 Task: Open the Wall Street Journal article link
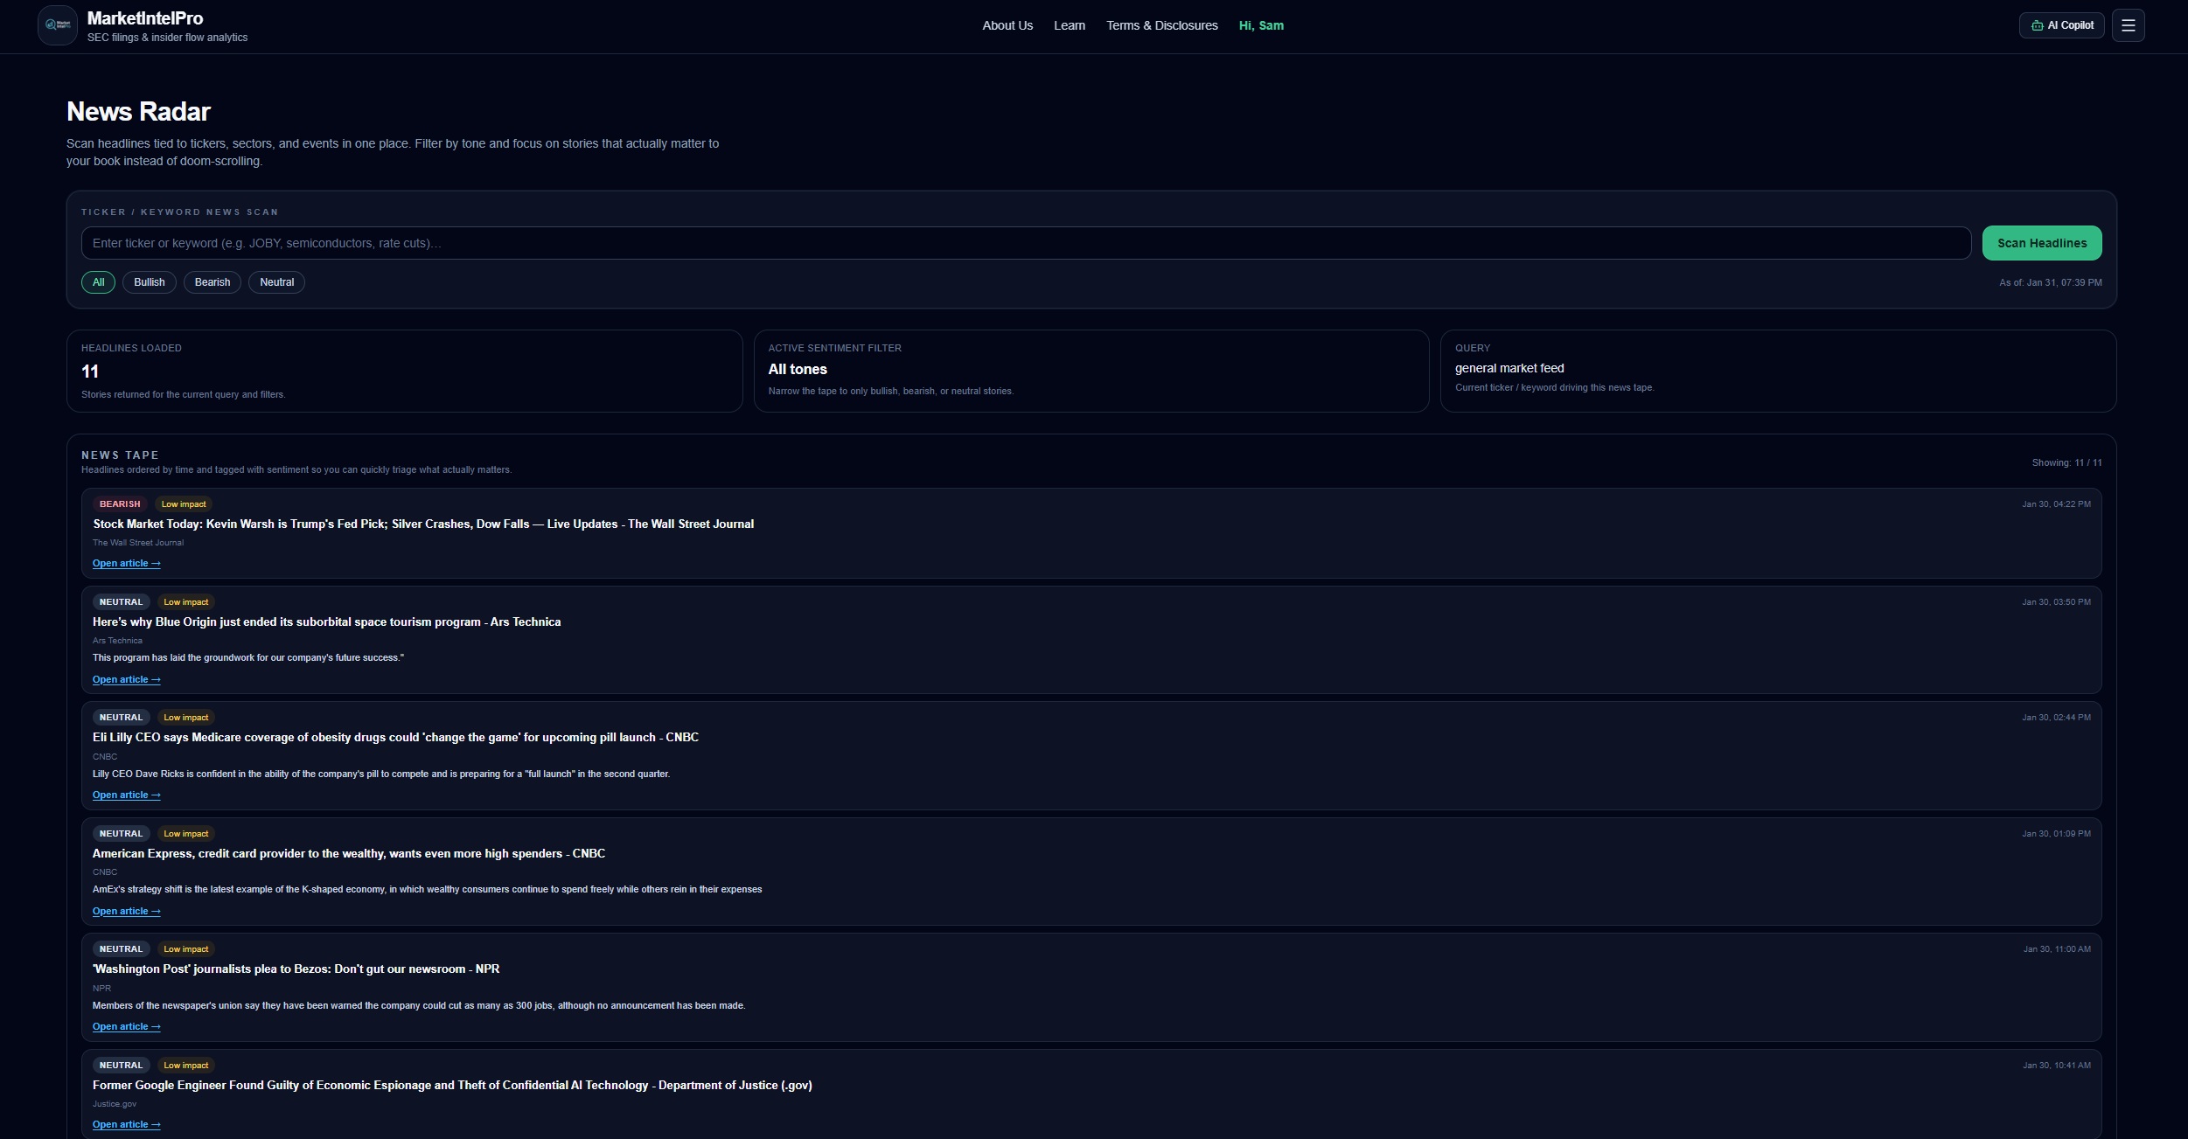(x=126, y=564)
